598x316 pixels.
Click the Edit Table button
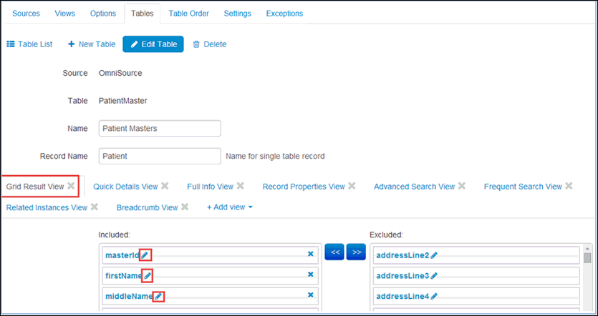[x=153, y=44]
